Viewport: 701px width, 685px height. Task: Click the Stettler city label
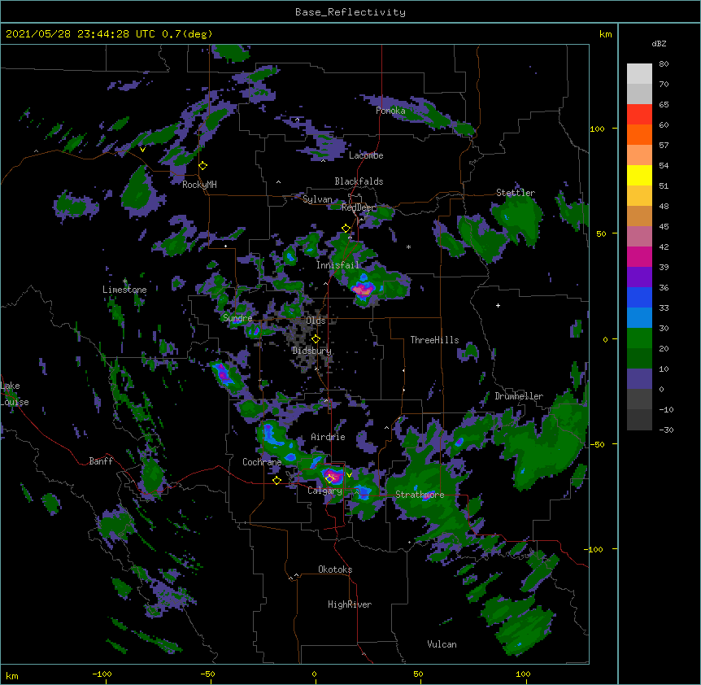(x=516, y=193)
